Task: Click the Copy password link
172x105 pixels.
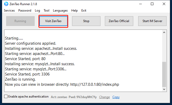Action: click(116, 97)
